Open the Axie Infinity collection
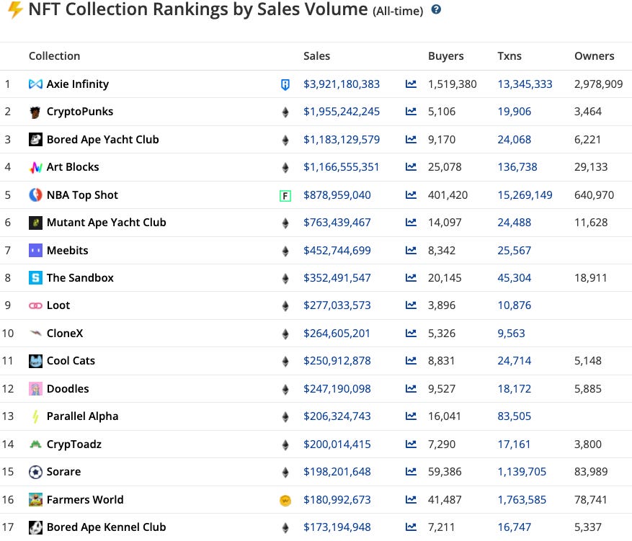The image size is (632, 541). tap(78, 84)
